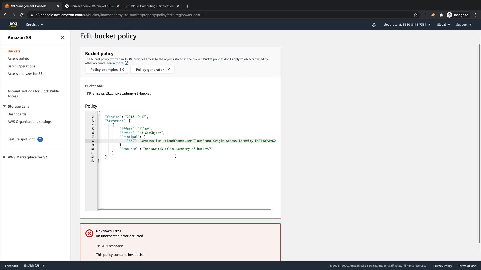The image size is (481, 270).
Task: Click the AWS logo home icon
Action: click(x=13, y=24)
